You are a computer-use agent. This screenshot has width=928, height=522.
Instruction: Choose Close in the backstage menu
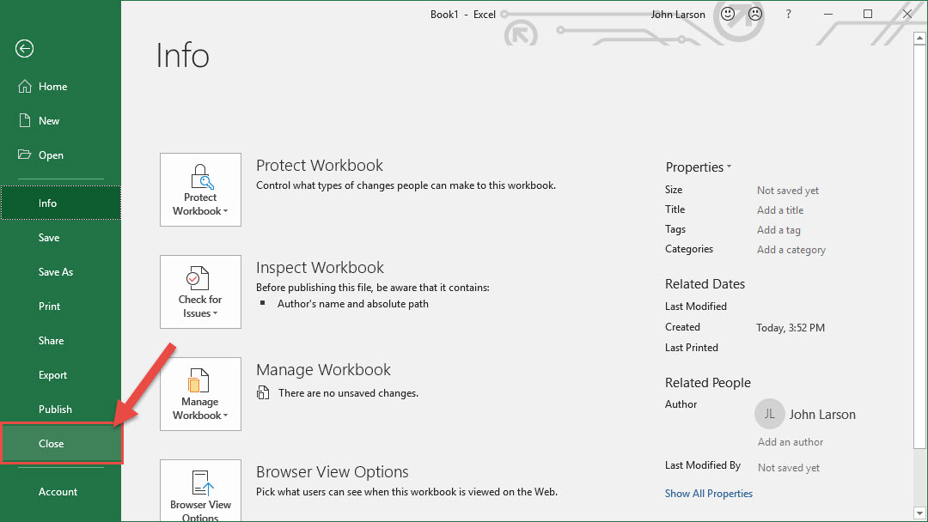(52, 444)
